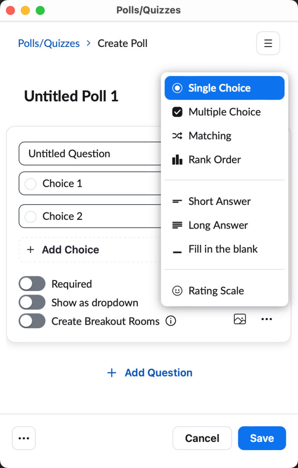The height and width of the screenshot is (468, 298).
Task: Open the Polls/Quizzes breadcrumb link
Action: click(49, 43)
